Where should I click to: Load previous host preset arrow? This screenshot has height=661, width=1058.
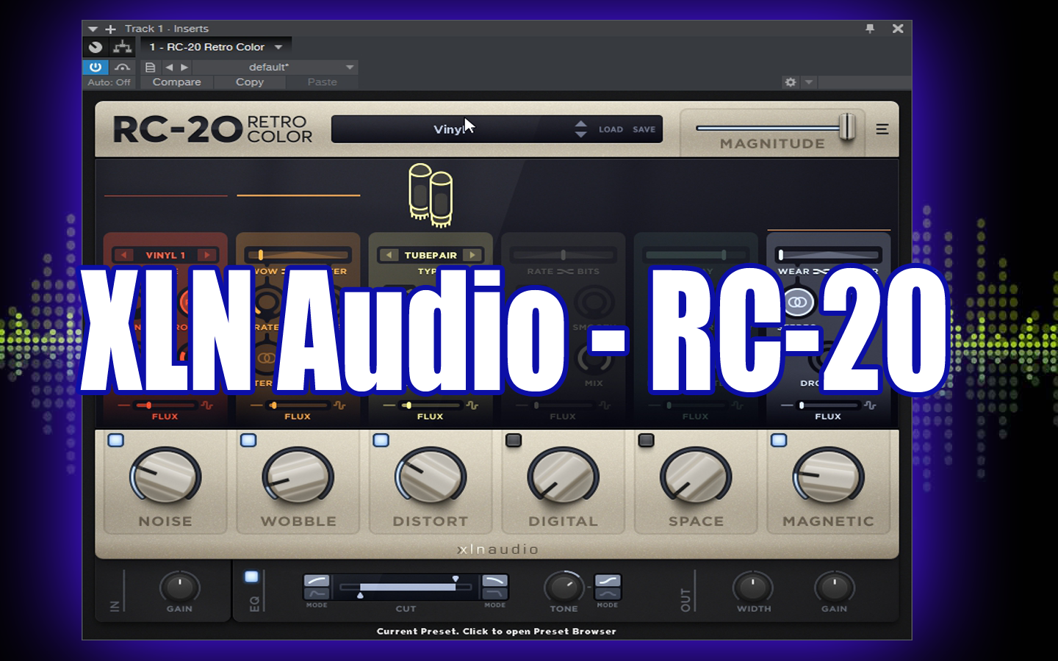pos(169,67)
